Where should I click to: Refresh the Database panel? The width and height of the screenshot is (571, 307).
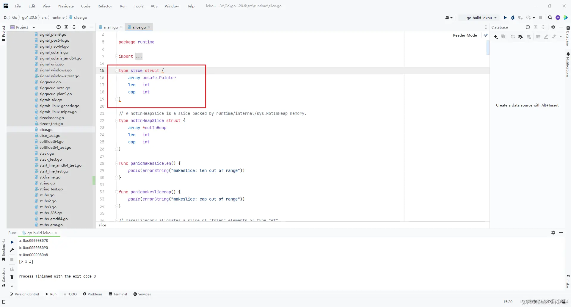(513, 37)
